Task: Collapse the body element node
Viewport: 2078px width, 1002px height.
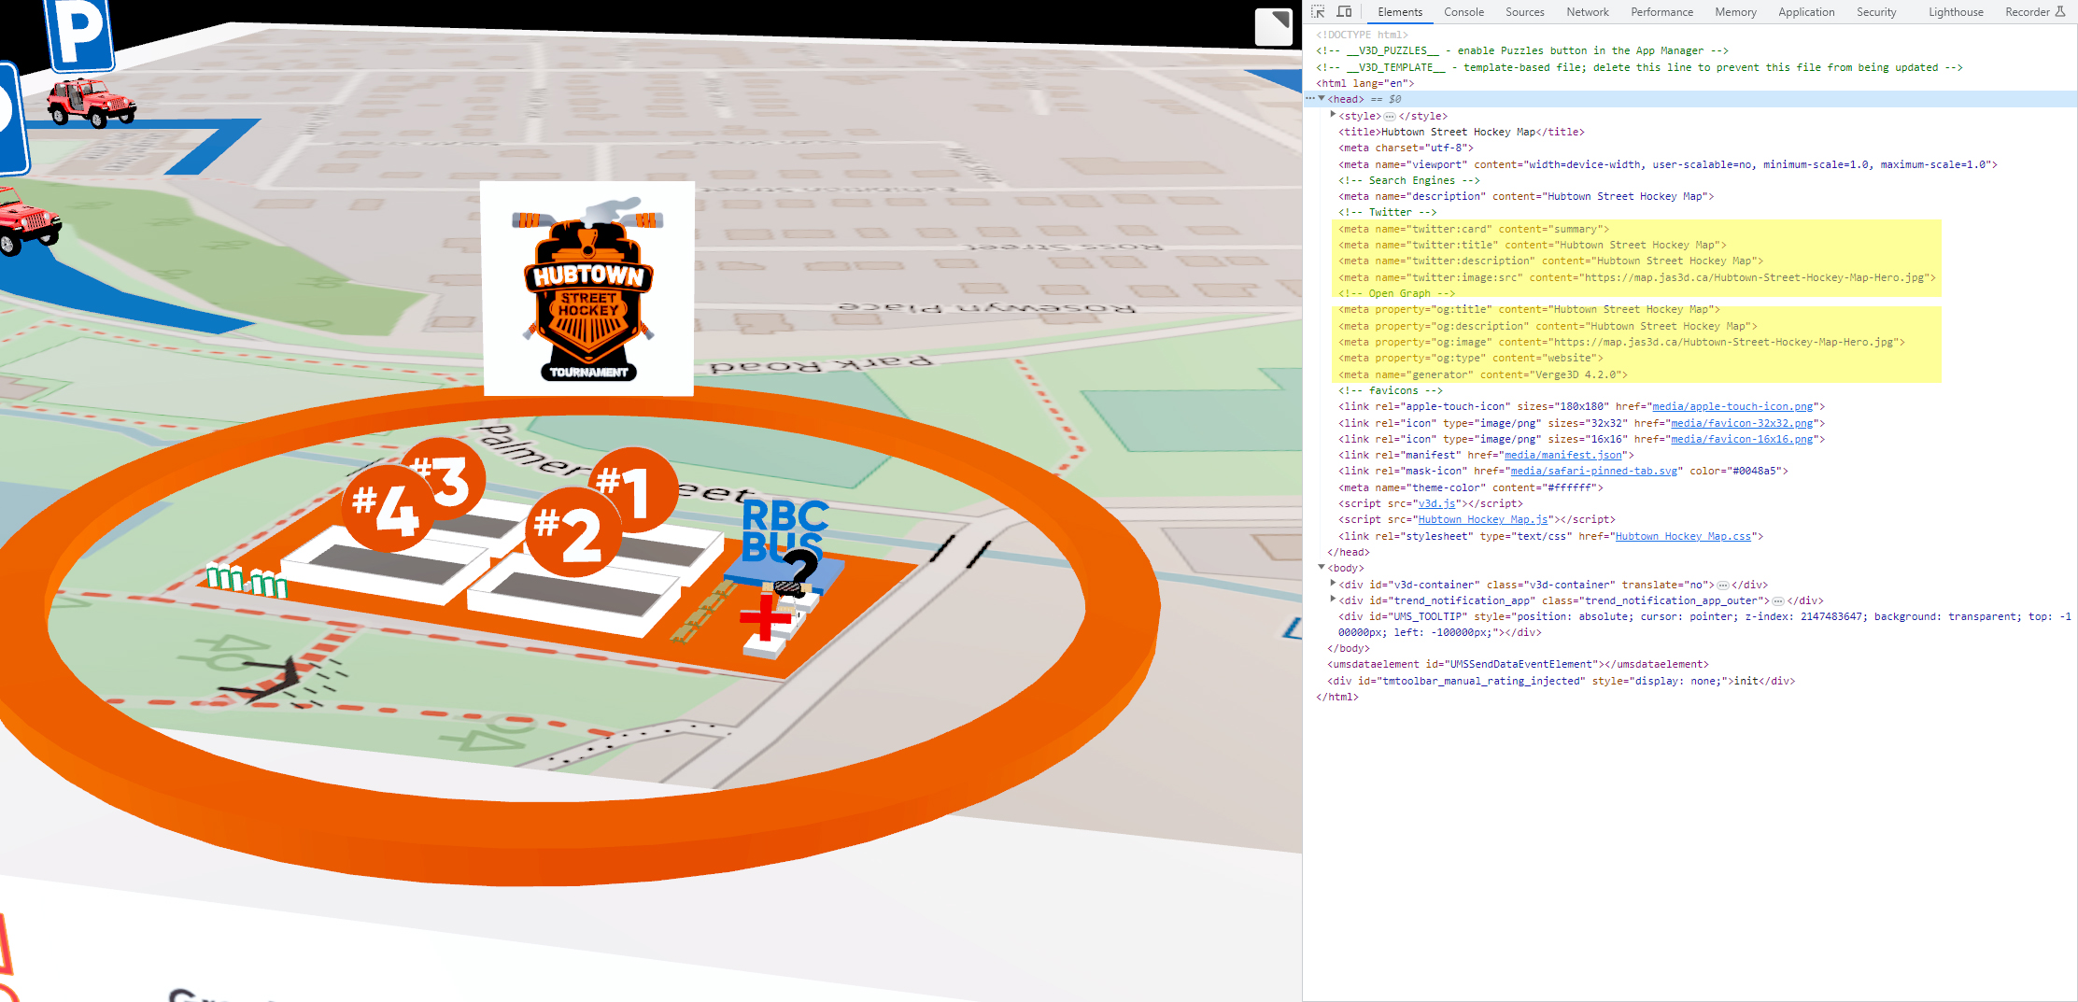Action: [x=1322, y=568]
